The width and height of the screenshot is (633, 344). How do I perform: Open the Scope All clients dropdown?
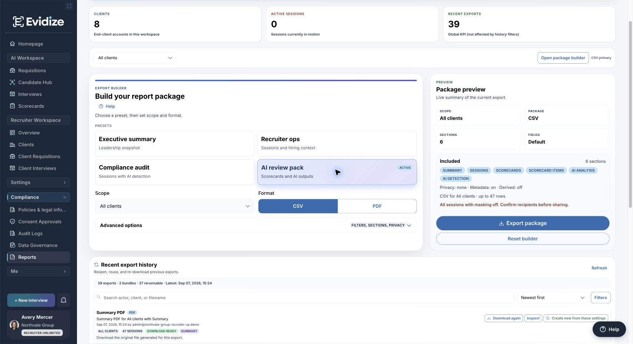[174, 206]
